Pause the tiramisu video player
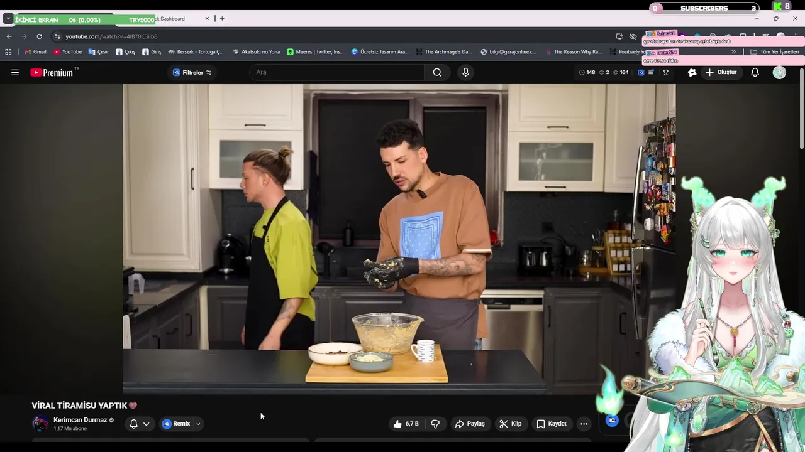805x452 pixels. pos(399,239)
